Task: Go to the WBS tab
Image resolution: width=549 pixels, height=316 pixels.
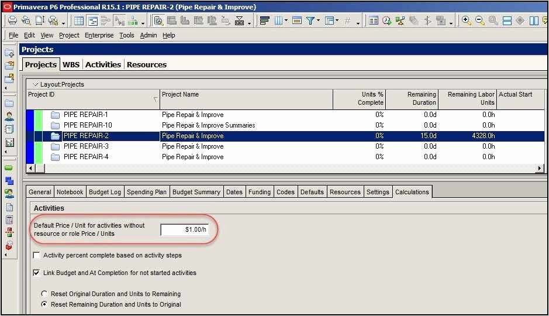Action: pyautogui.click(x=71, y=65)
